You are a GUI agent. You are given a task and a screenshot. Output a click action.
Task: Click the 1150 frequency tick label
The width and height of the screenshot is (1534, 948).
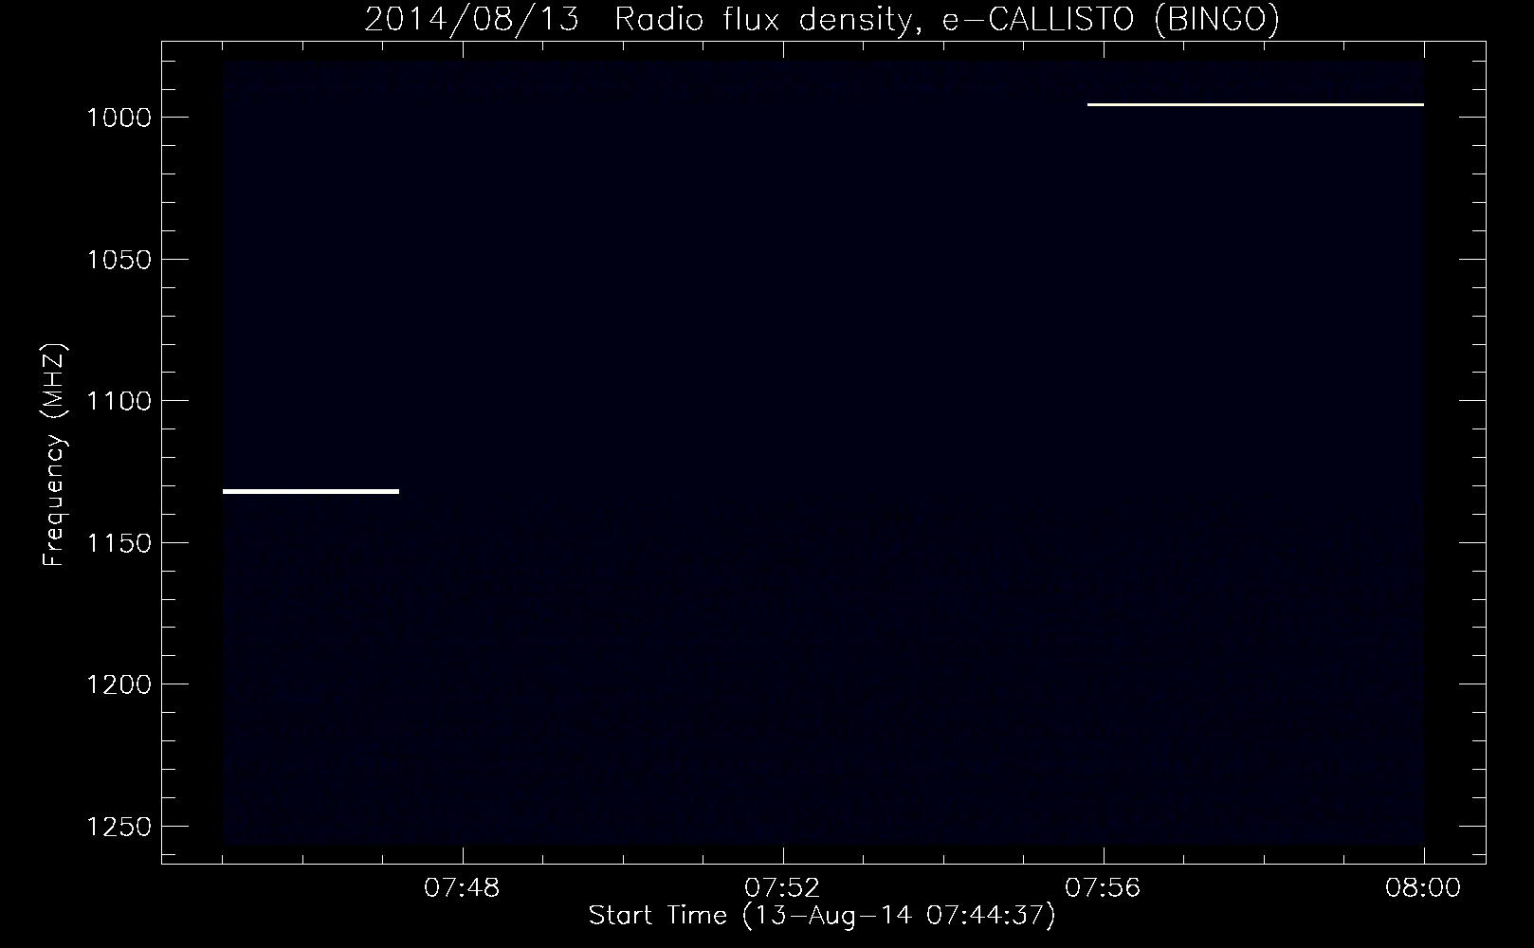pos(119,542)
